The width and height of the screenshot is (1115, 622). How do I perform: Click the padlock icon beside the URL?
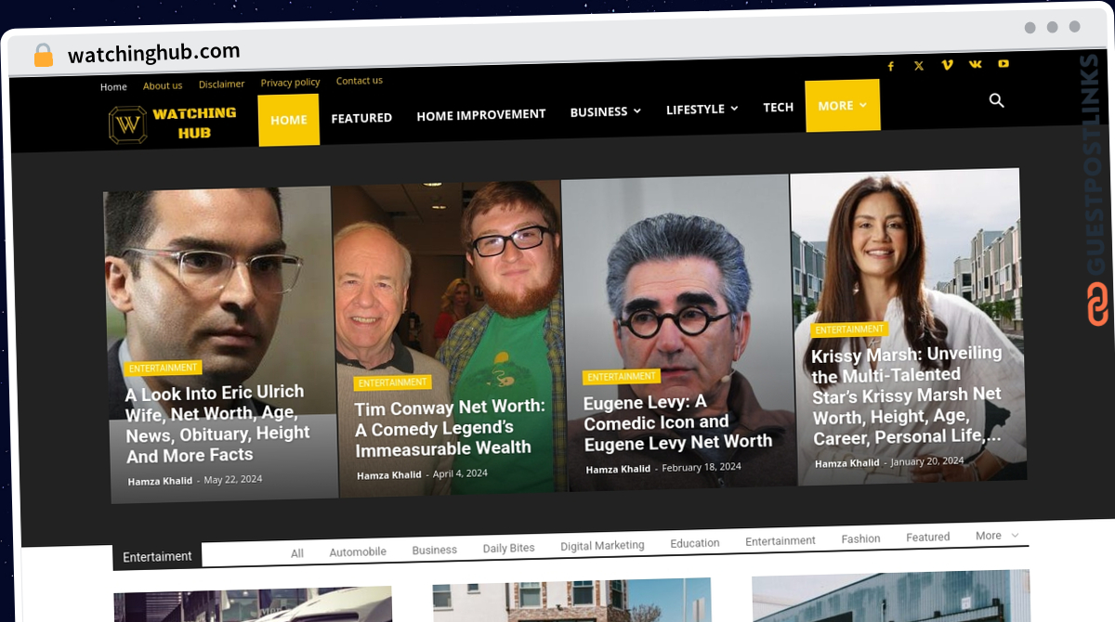44,56
